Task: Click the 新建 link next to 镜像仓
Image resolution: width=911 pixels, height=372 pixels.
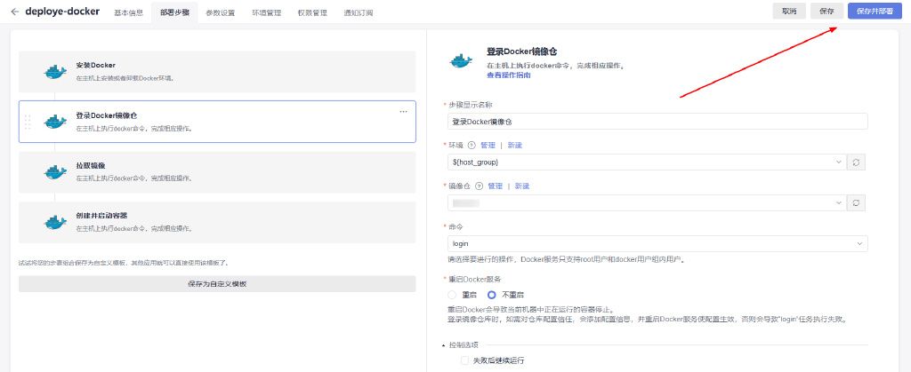Action: 522,186
